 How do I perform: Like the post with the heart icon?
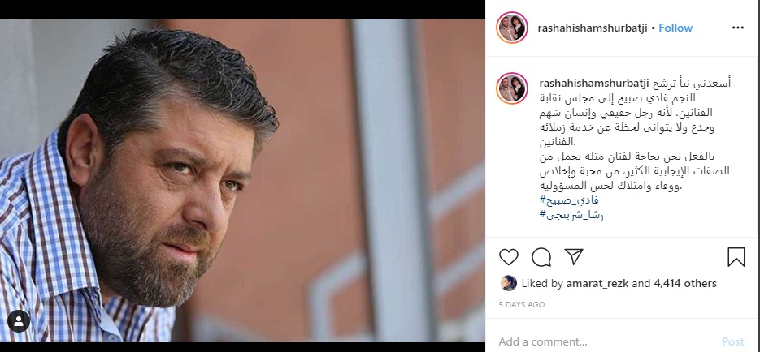pyautogui.click(x=509, y=257)
